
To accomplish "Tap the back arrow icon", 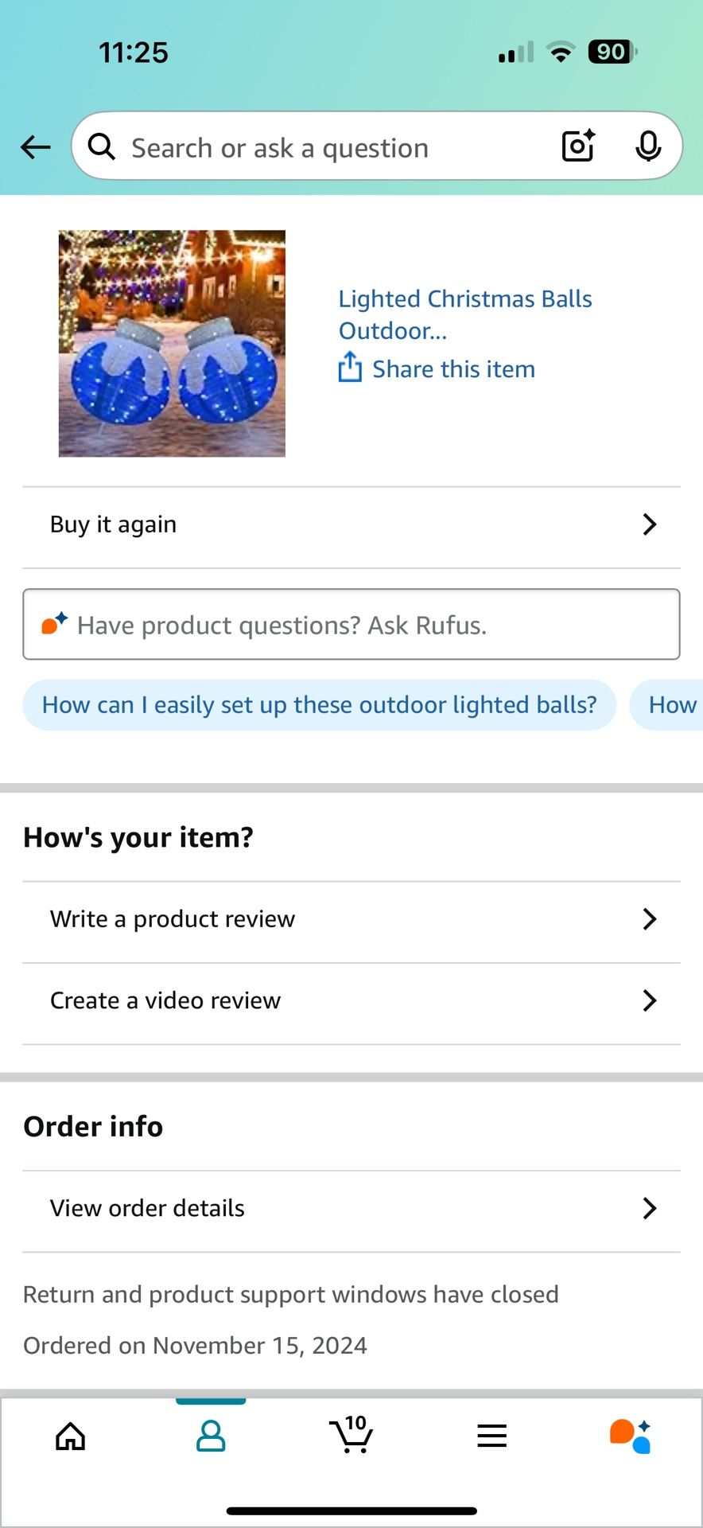I will coord(36,147).
